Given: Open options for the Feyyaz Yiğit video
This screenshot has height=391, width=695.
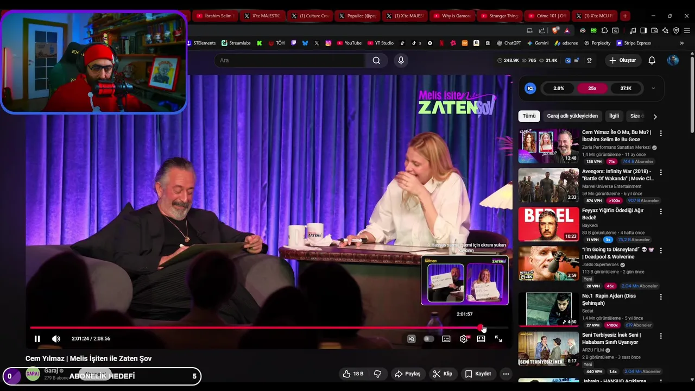Looking at the screenshot, I should pyautogui.click(x=661, y=211).
